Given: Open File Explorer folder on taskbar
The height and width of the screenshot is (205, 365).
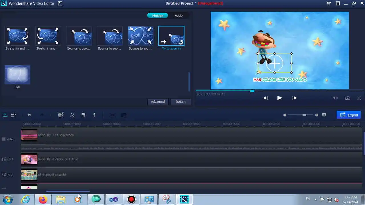Looking at the screenshot, I should coord(61,199).
